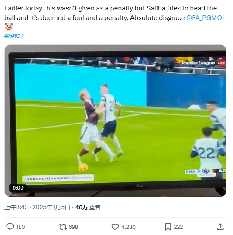
Task: Open the @FA_PGMOL profile mention
Action: pos(206,18)
